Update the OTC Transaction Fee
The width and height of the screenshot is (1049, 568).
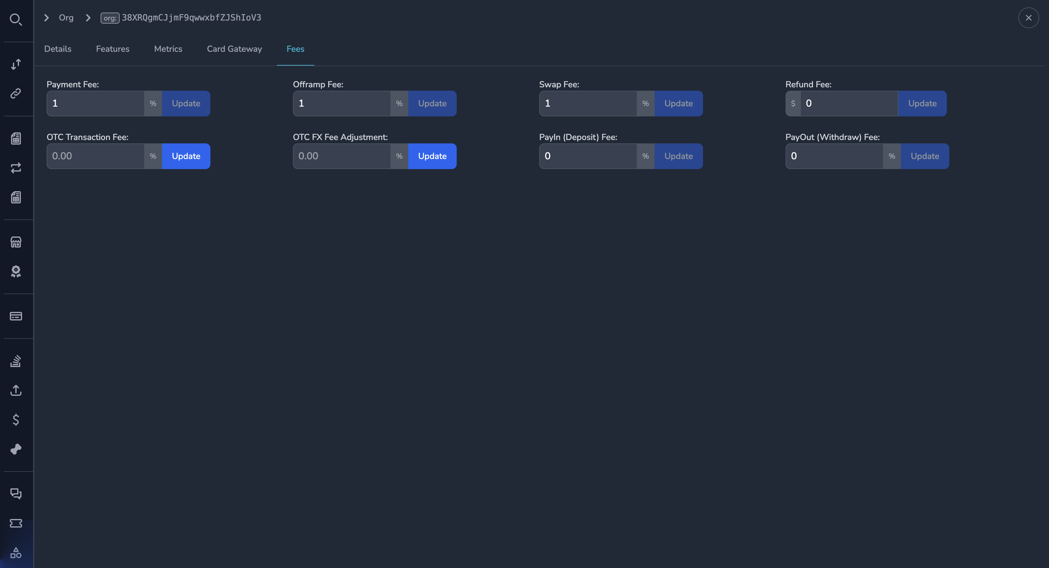(186, 156)
